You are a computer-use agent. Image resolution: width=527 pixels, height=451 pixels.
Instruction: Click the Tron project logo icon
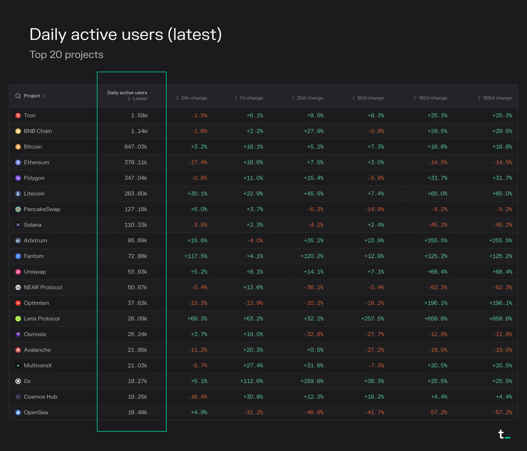click(18, 116)
